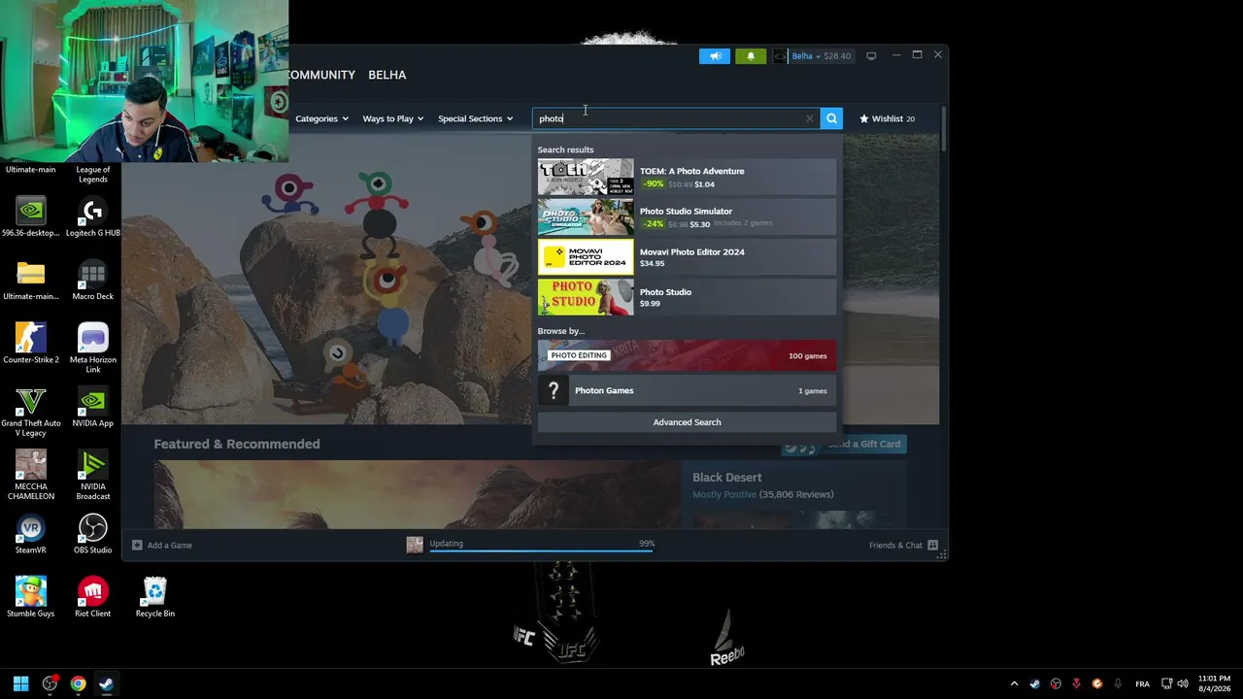This screenshot has width=1243, height=699.
Task: Launch MECCHA CHAMELEON desktop shortcut
Action: click(31, 475)
